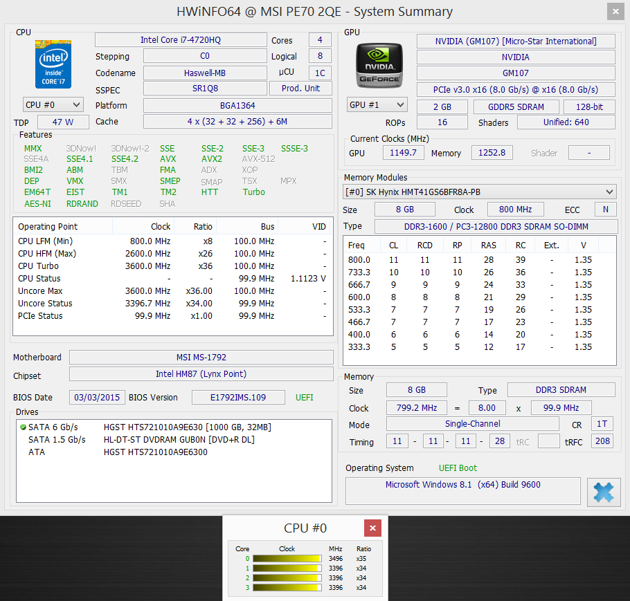Click the AES-NI feature label

click(x=37, y=203)
